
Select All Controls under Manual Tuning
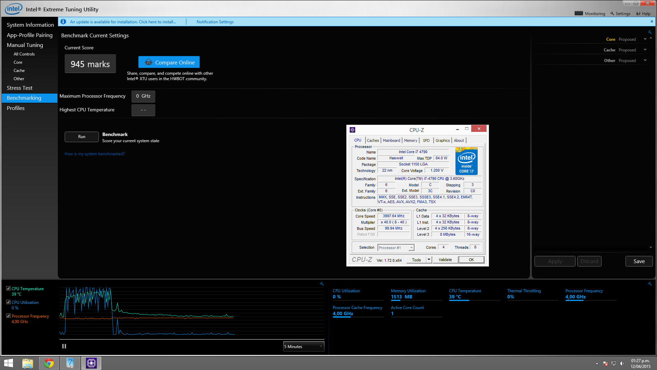(24, 54)
